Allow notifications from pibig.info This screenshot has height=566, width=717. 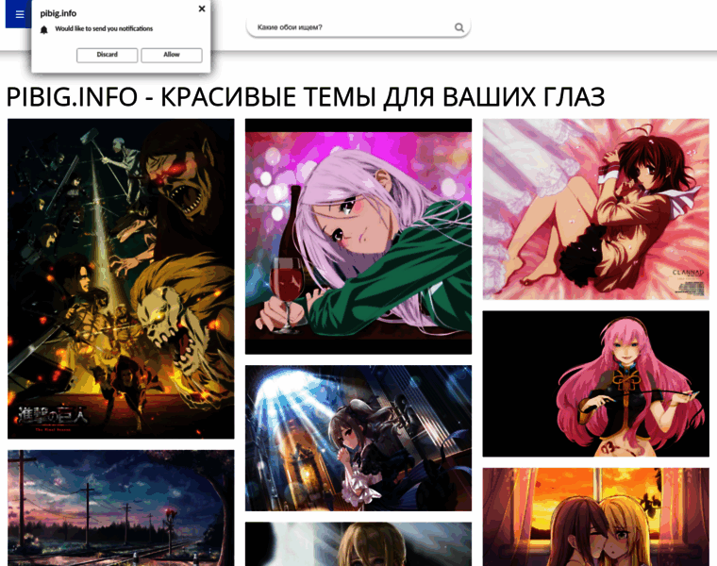tap(171, 55)
